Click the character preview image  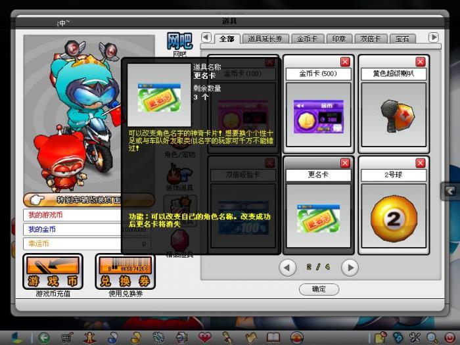point(89,114)
